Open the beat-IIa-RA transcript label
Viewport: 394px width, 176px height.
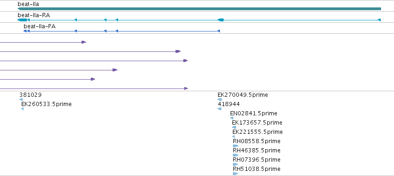click(x=34, y=15)
